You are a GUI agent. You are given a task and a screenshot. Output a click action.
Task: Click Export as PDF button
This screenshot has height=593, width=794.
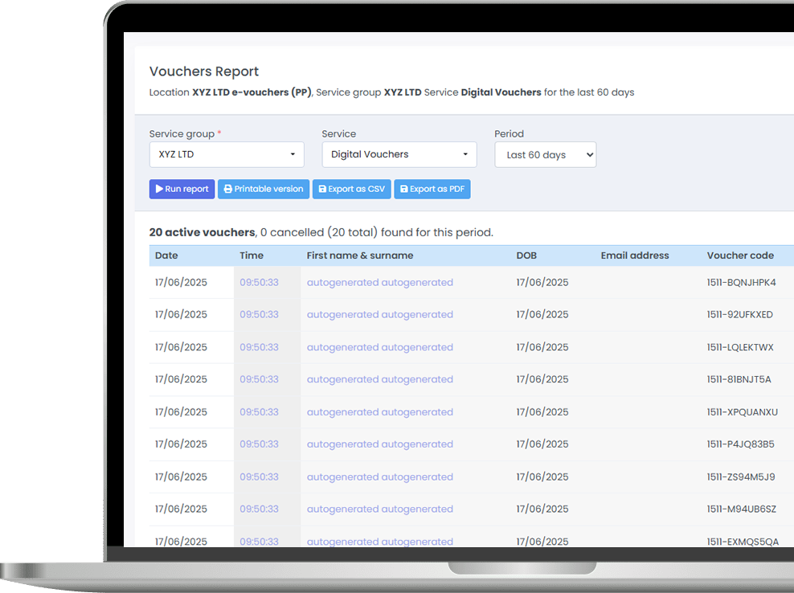tap(432, 189)
